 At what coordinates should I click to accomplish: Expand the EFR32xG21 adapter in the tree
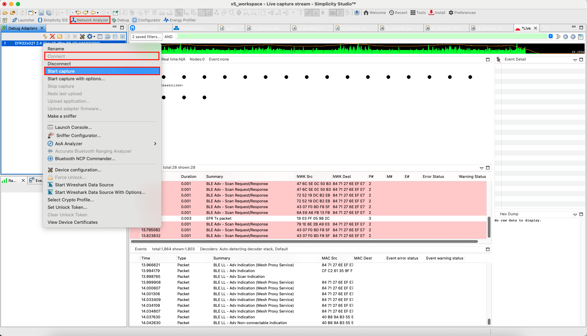coord(5,43)
